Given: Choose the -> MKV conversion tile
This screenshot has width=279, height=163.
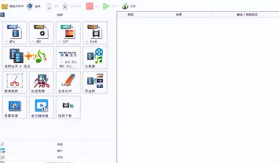Looking at the screenshot, I should click(41, 33).
